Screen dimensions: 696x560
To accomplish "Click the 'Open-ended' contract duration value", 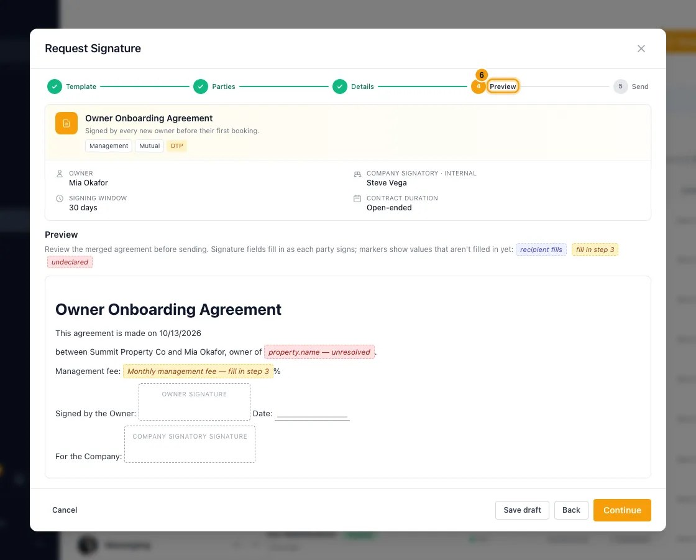I will pyautogui.click(x=389, y=208).
